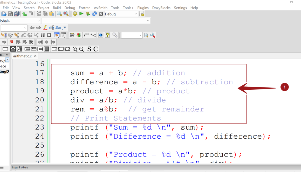Toggle bookmark with red flag icon

click(11, 42)
